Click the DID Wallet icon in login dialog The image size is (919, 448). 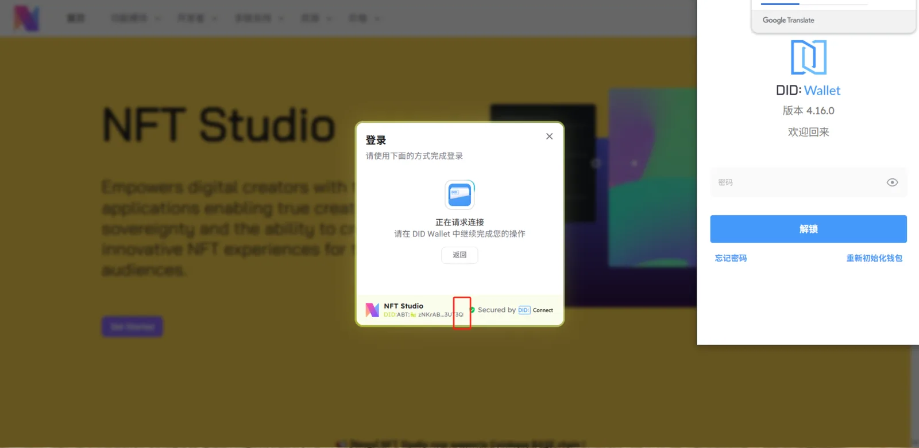(x=459, y=194)
